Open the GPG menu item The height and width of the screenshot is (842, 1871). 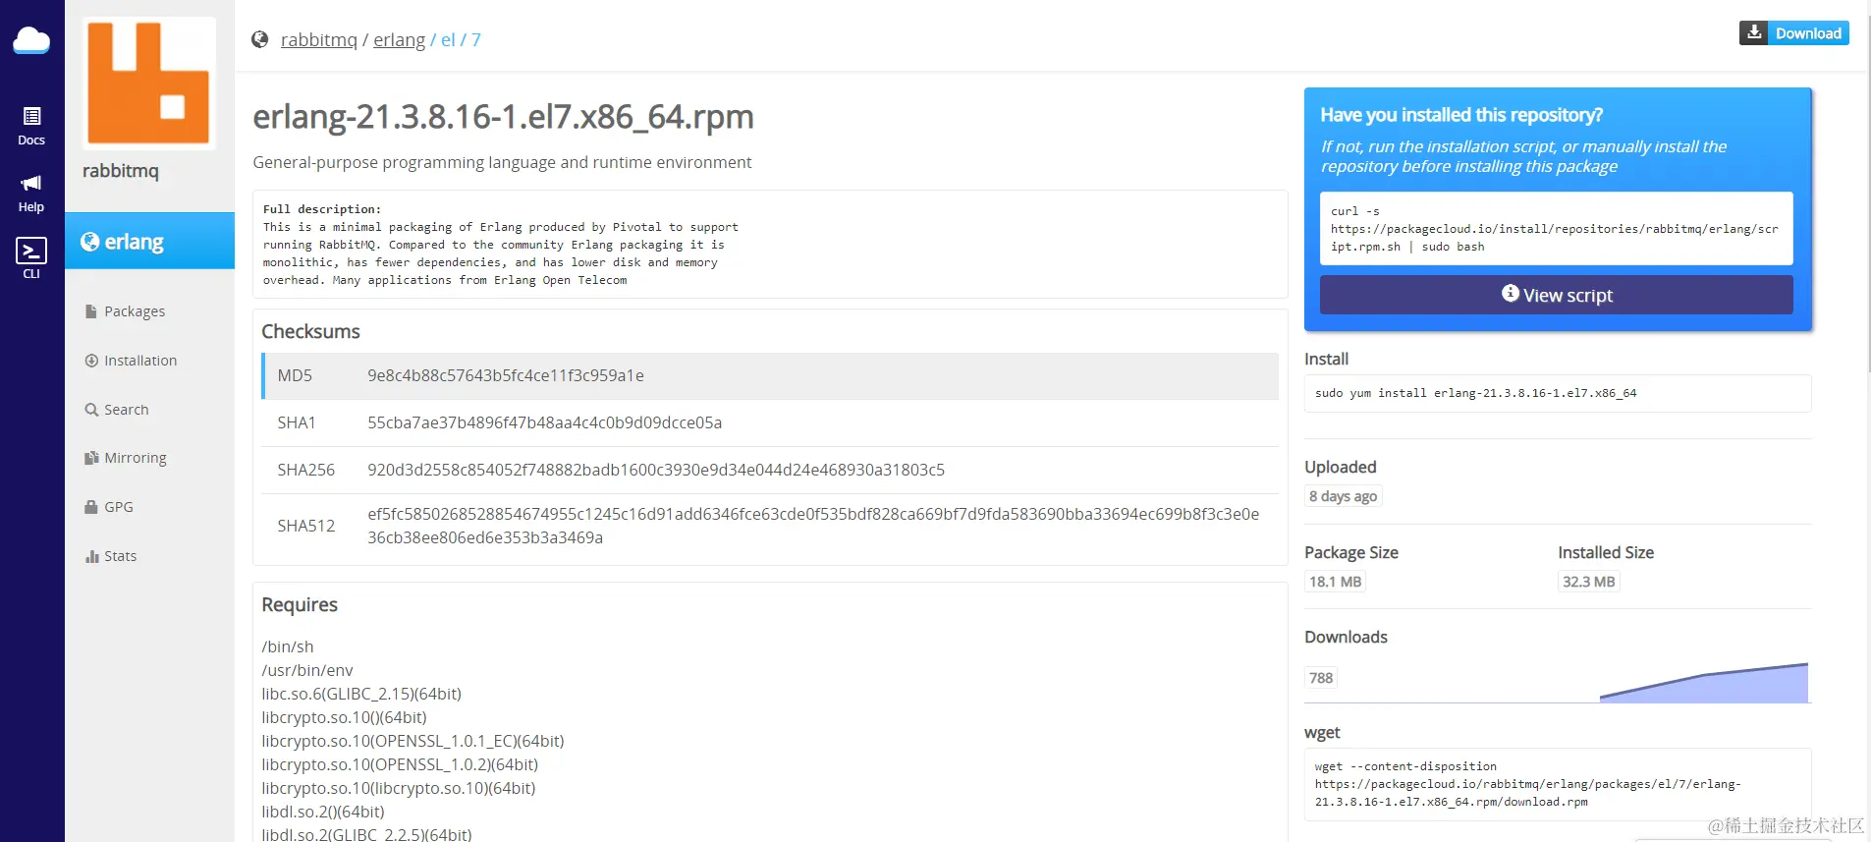109,507
